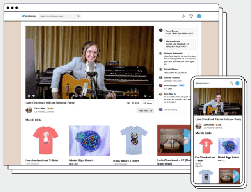Mute the video with speaker icon
This screenshot has width=251, height=192.
(x=34, y=96)
